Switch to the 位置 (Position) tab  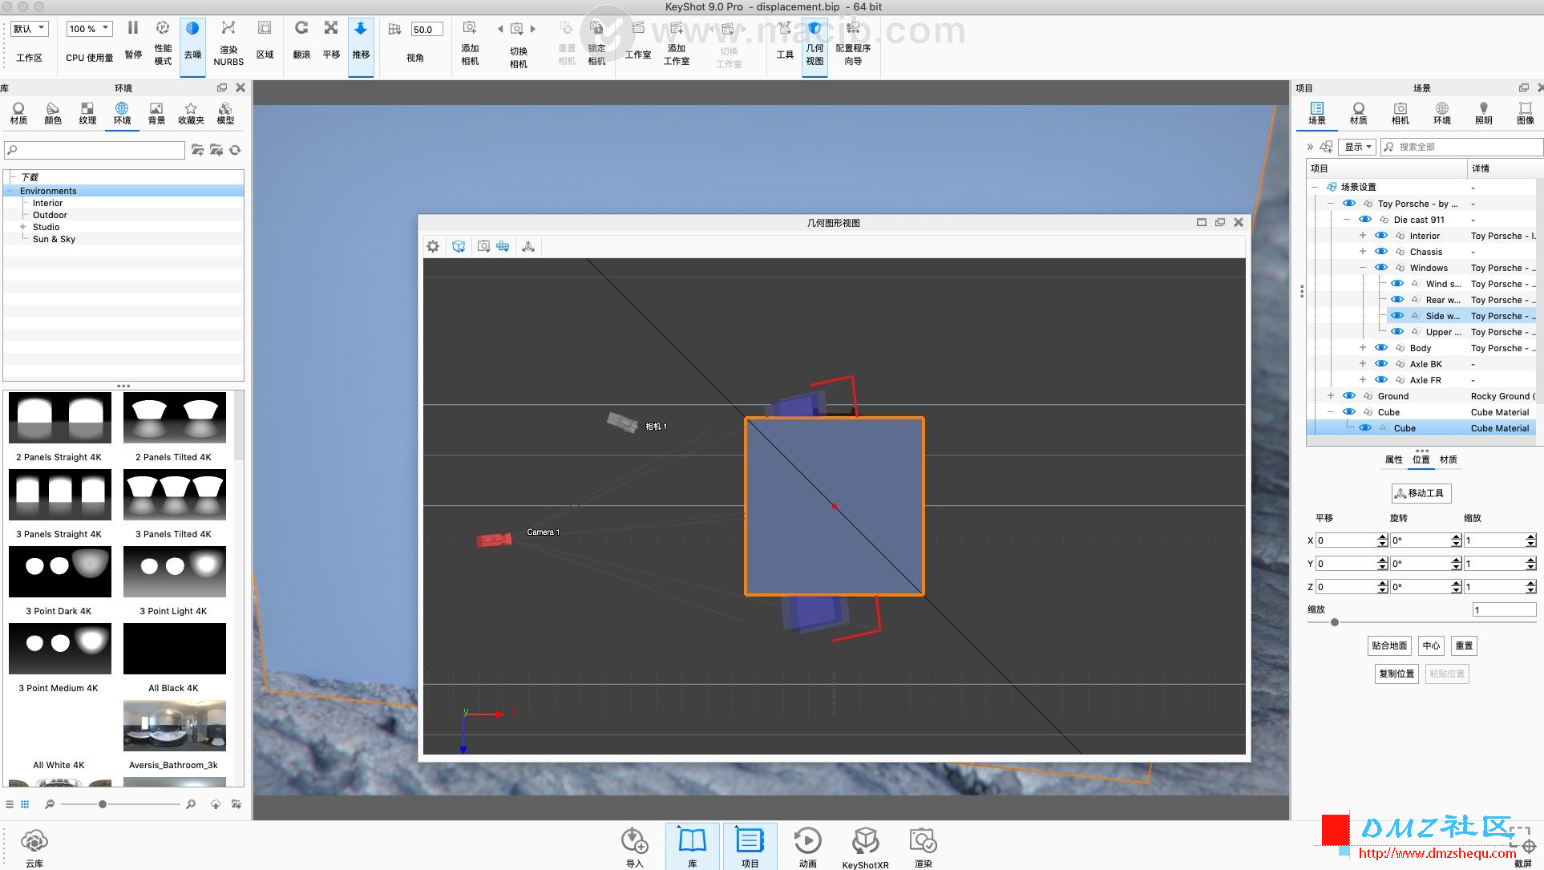1422,459
